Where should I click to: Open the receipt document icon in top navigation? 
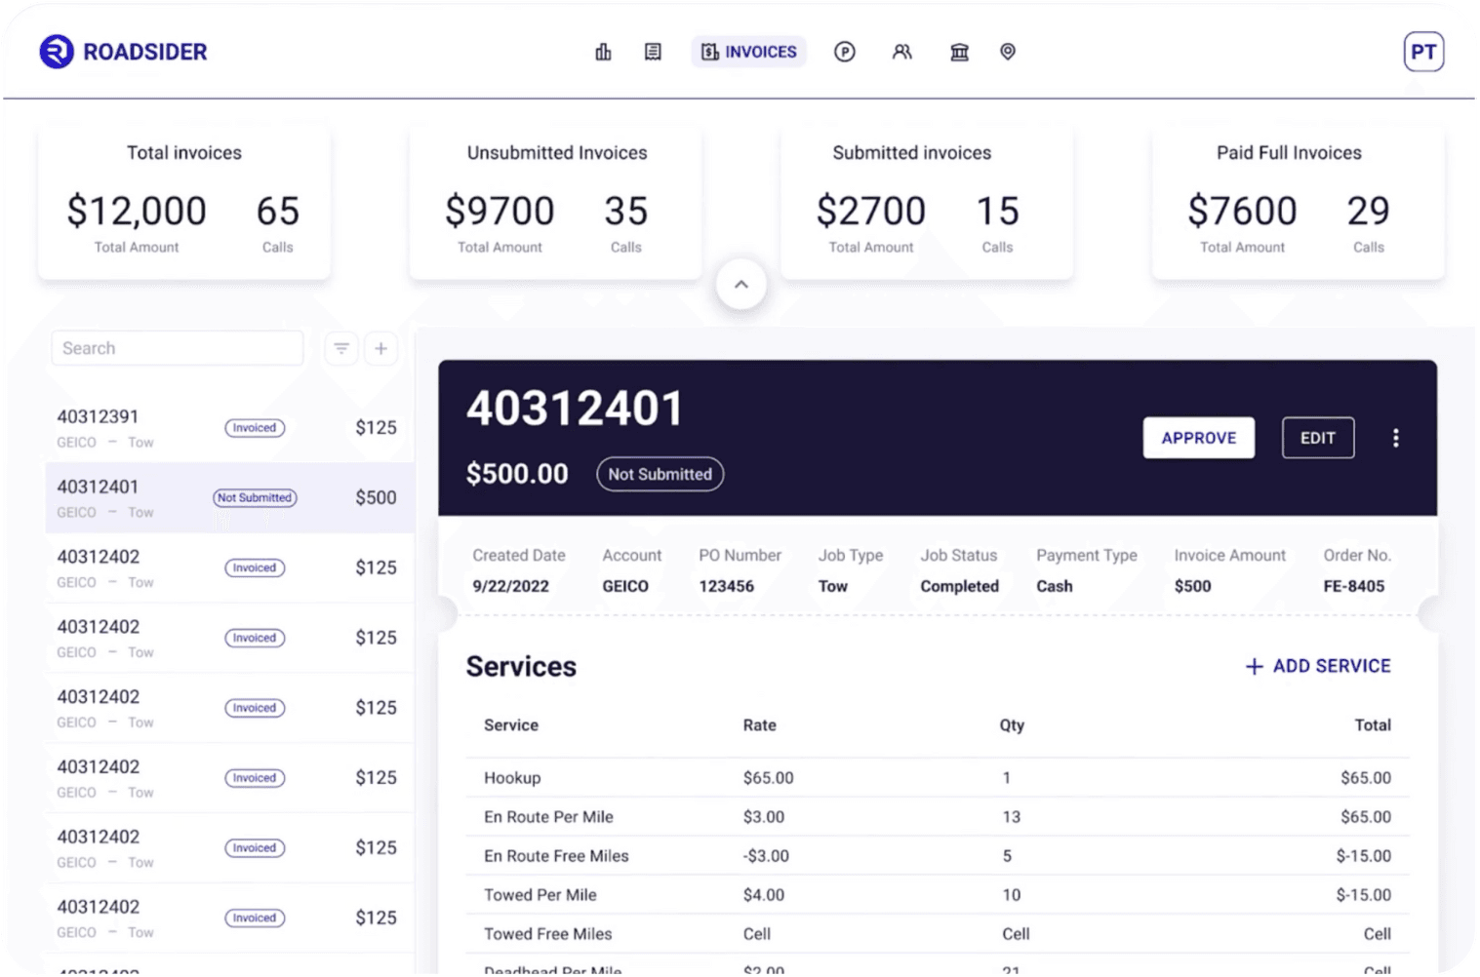pos(652,52)
